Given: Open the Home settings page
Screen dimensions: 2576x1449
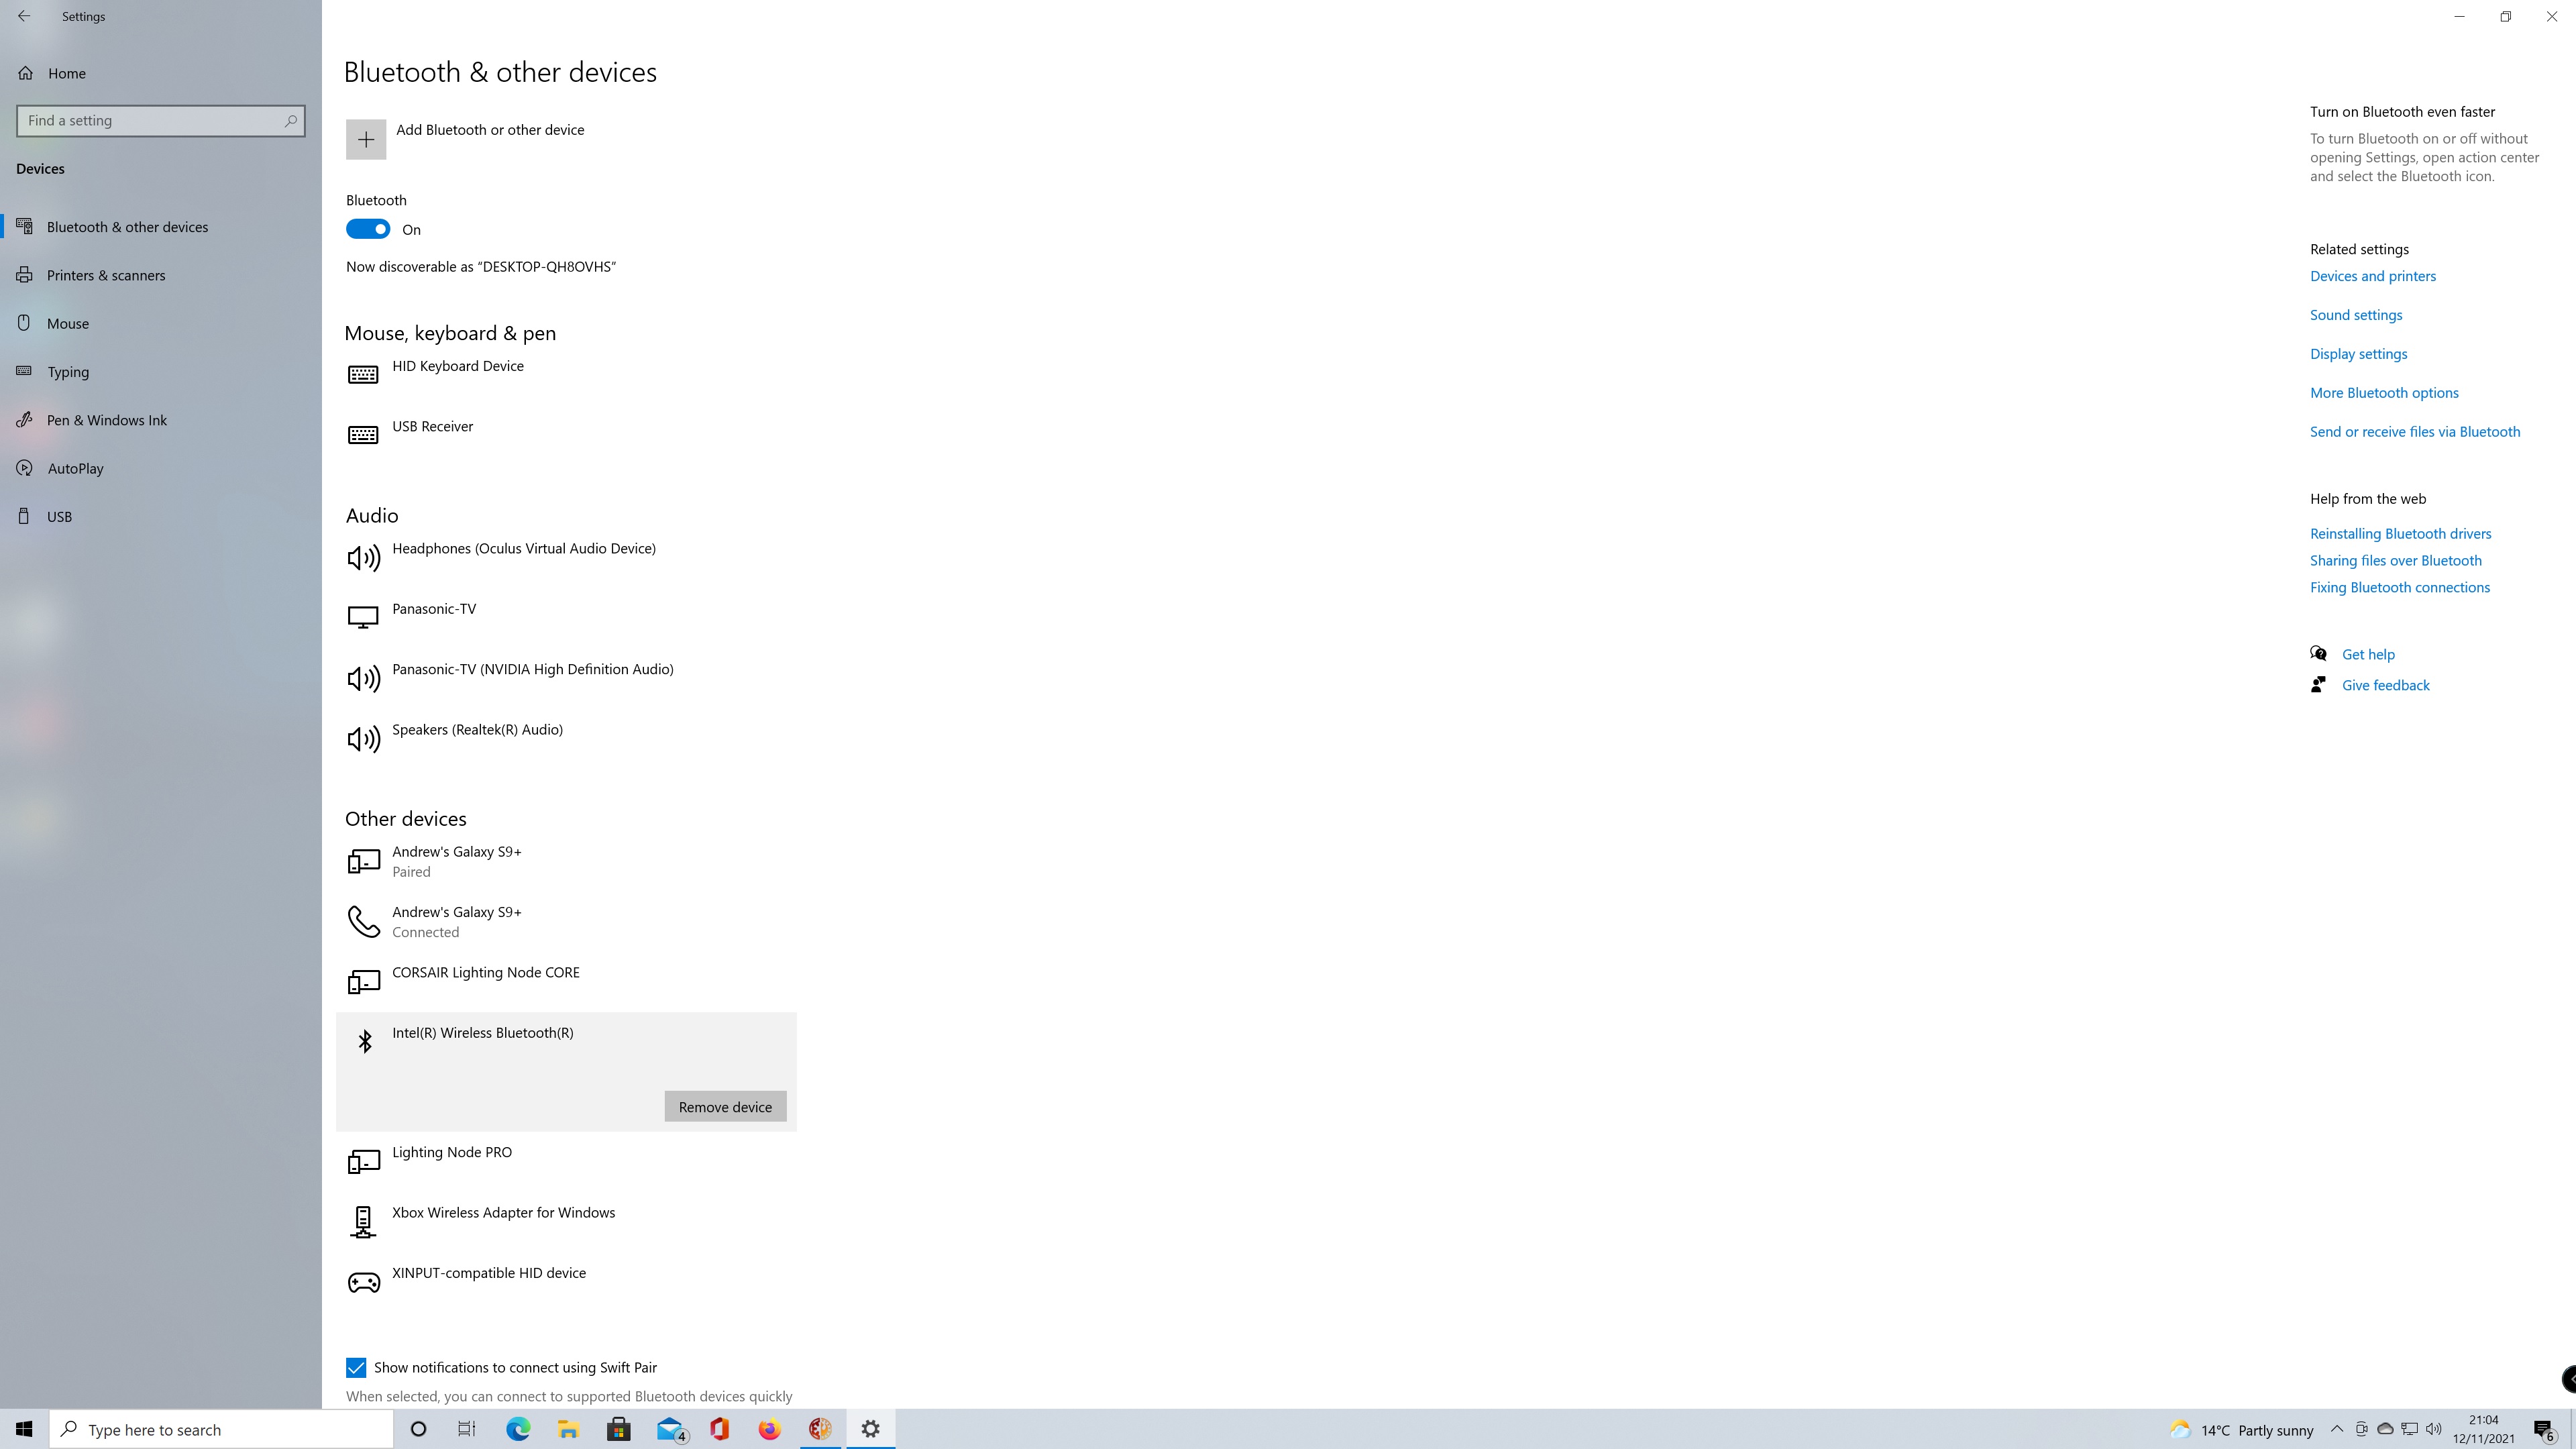Looking at the screenshot, I should [x=66, y=73].
